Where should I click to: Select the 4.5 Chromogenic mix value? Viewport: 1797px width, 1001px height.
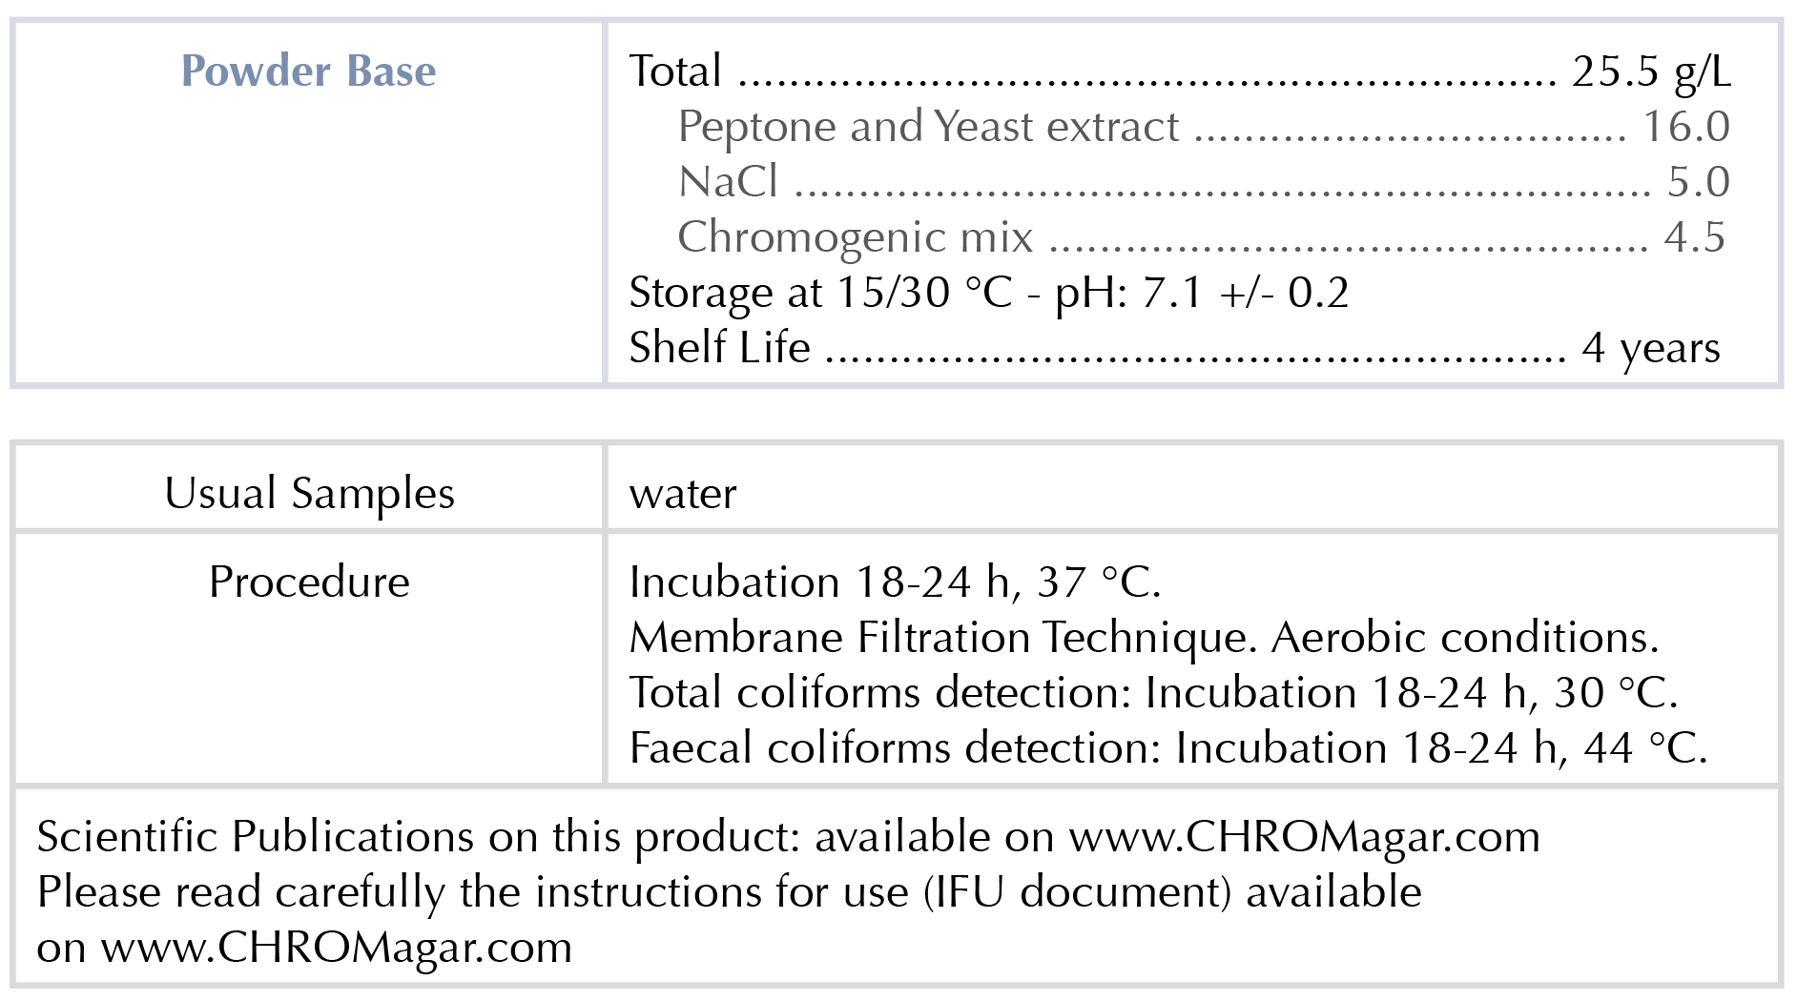tap(1694, 237)
